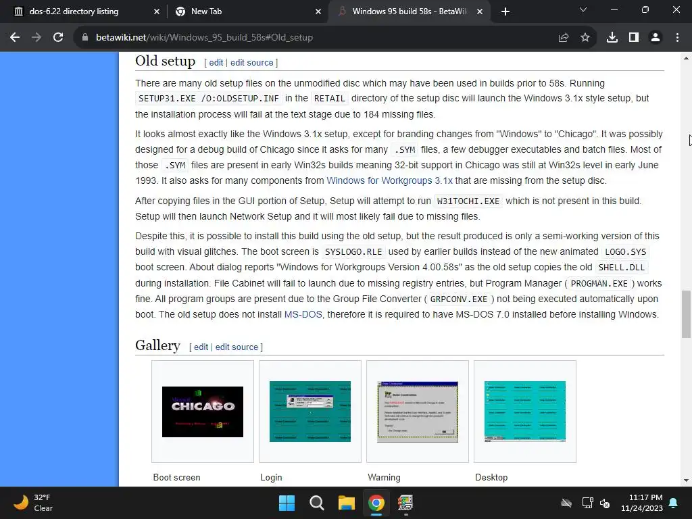Follow the MS-DOS wiki link
Image resolution: width=692 pixels, height=519 pixels.
click(303, 315)
